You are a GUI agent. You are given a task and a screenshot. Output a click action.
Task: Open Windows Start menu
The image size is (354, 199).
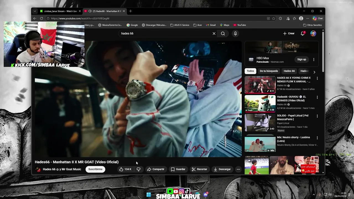[x=149, y=195]
